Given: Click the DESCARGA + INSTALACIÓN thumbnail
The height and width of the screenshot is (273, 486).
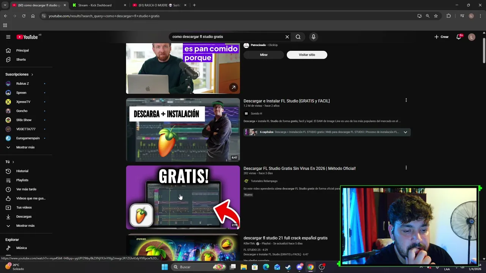Looking at the screenshot, I should pos(183,130).
